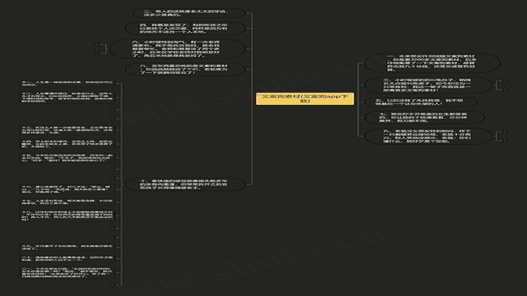Click upper empty child box of node 六

[x=97, y=44]
